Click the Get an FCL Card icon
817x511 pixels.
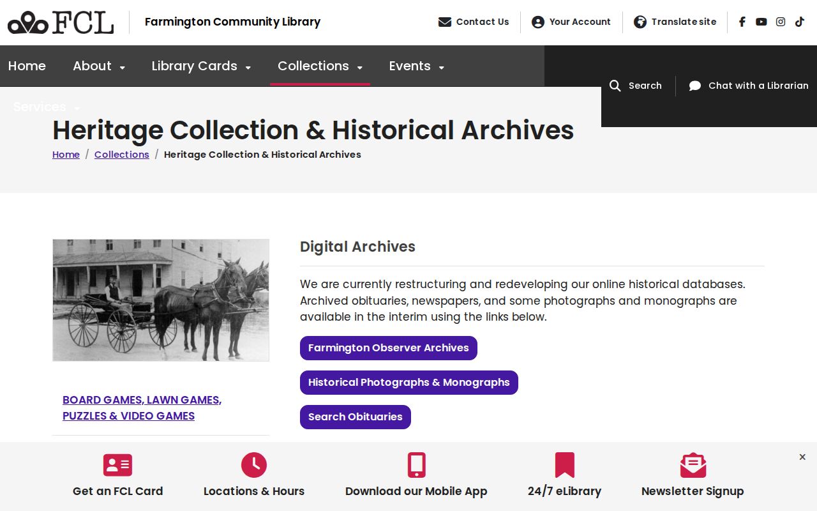pyautogui.click(x=117, y=465)
